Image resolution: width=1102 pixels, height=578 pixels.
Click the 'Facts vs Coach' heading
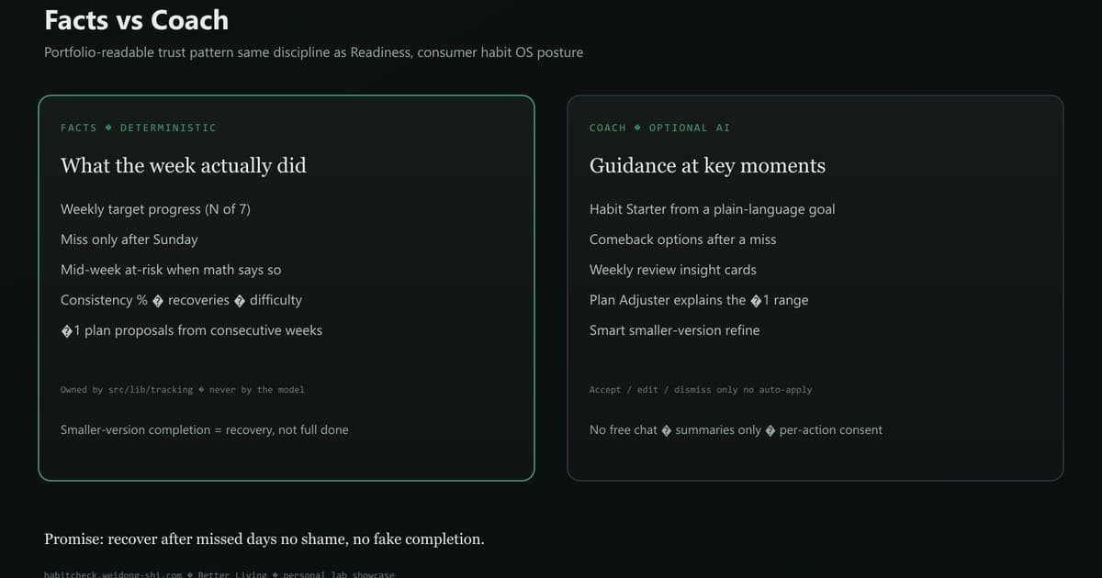137,20
